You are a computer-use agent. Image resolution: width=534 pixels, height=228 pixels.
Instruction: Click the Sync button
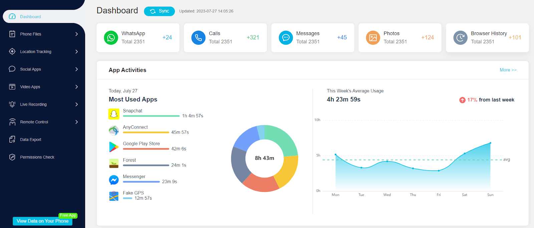coord(160,11)
